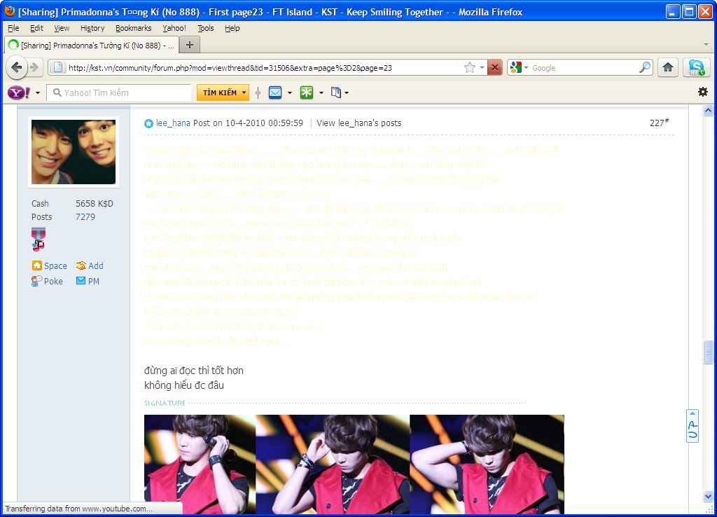Click the vertical scrollbar thumb
The height and width of the screenshot is (517, 717).
[x=708, y=352]
